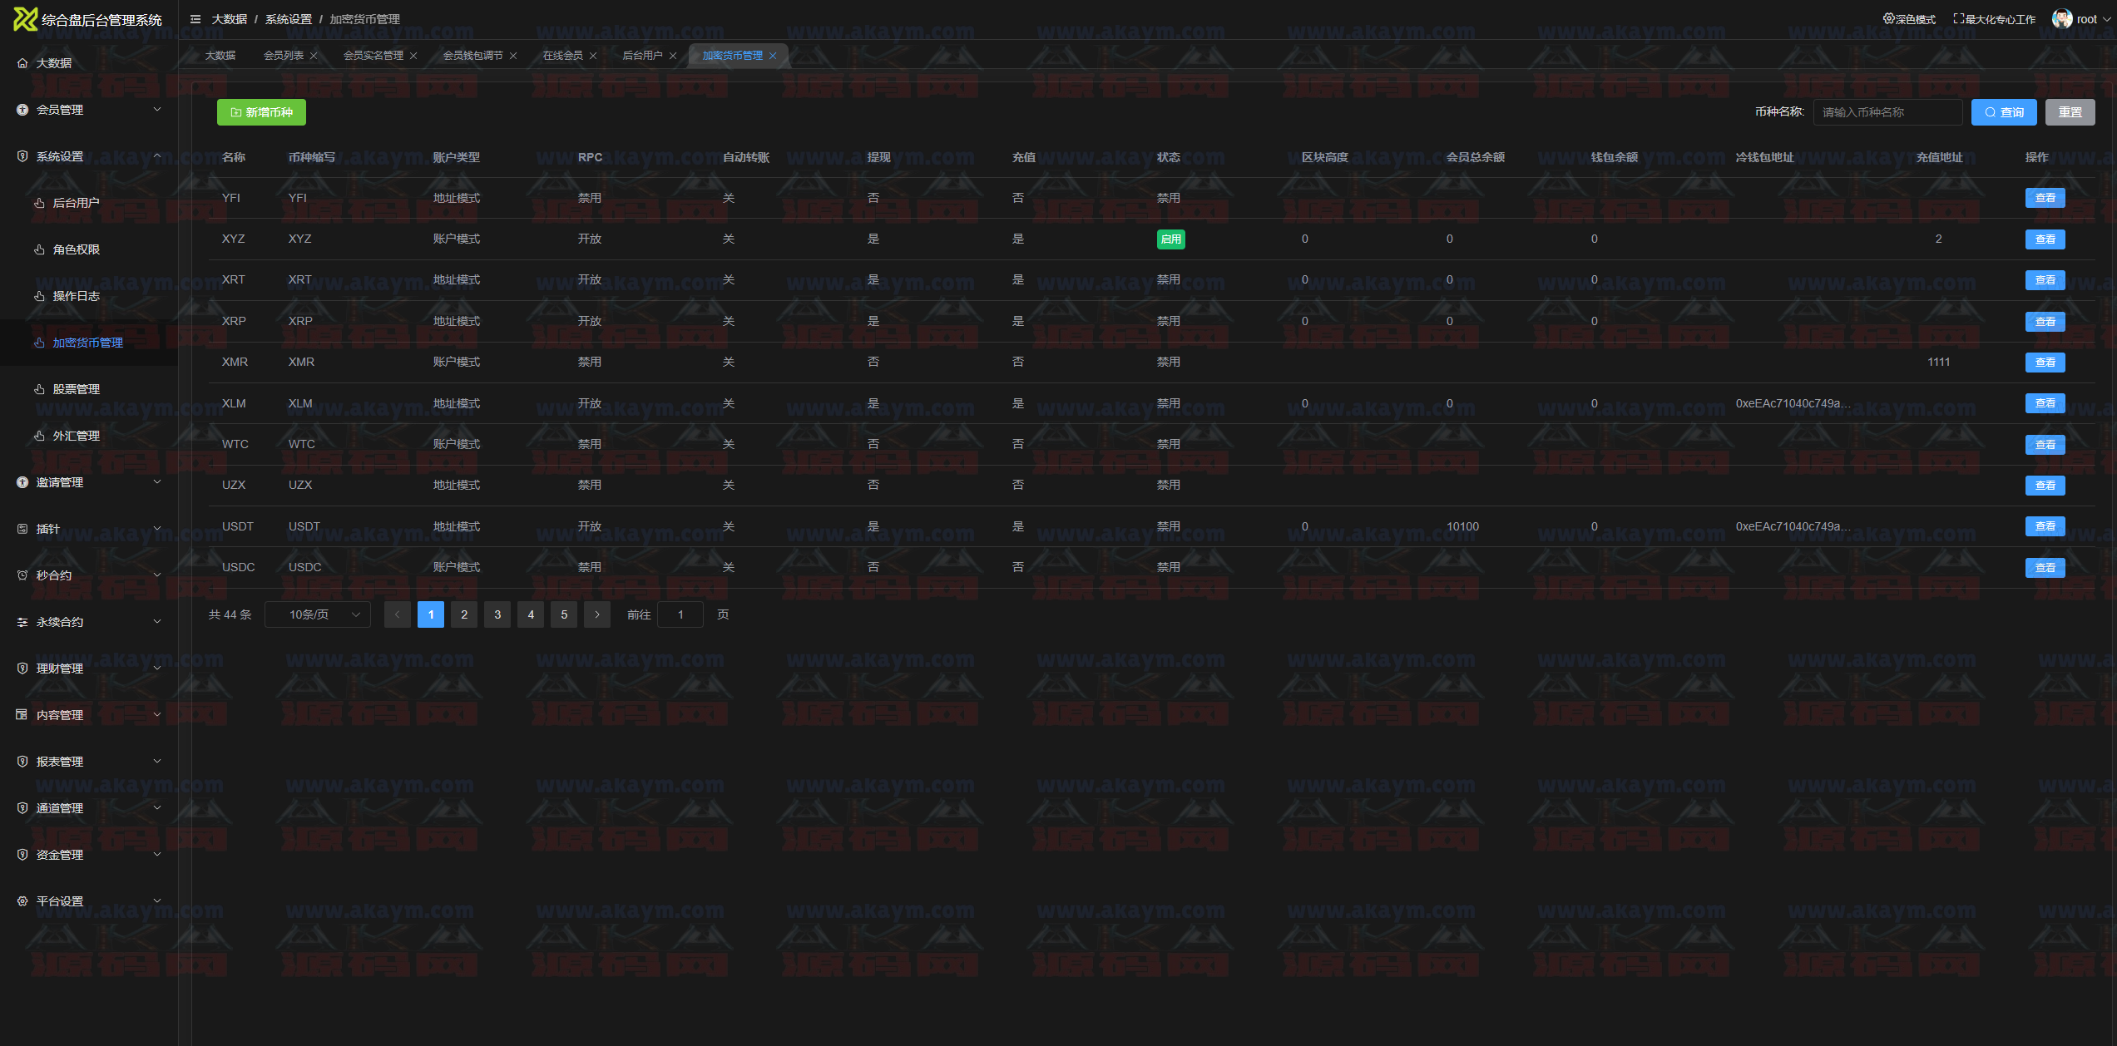
Task: Close the 会员列表 tab
Action: click(314, 56)
